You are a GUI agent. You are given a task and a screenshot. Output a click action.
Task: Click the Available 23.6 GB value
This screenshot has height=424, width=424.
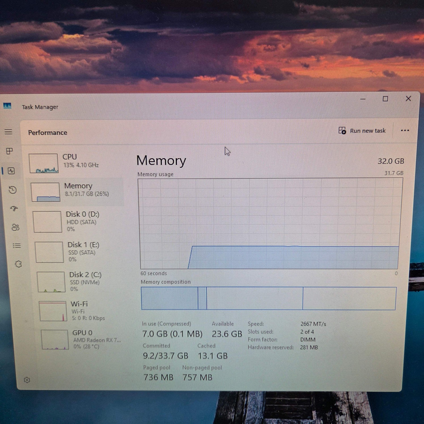(x=227, y=334)
